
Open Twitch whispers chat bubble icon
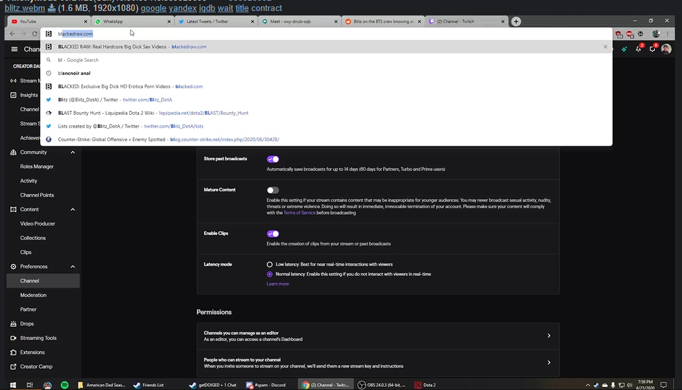coord(652,49)
